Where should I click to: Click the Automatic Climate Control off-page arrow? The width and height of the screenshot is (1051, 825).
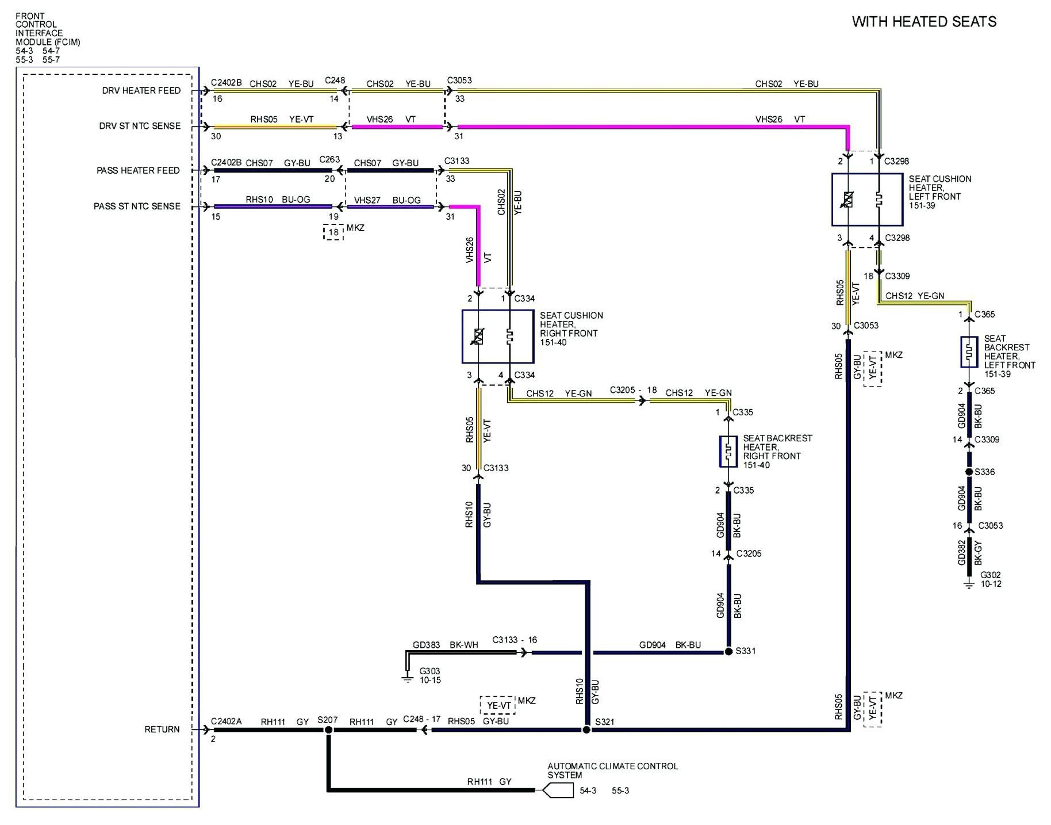(x=557, y=790)
